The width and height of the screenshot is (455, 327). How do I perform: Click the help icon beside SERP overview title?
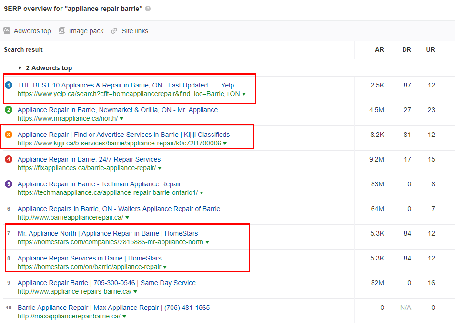pos(148,9)
